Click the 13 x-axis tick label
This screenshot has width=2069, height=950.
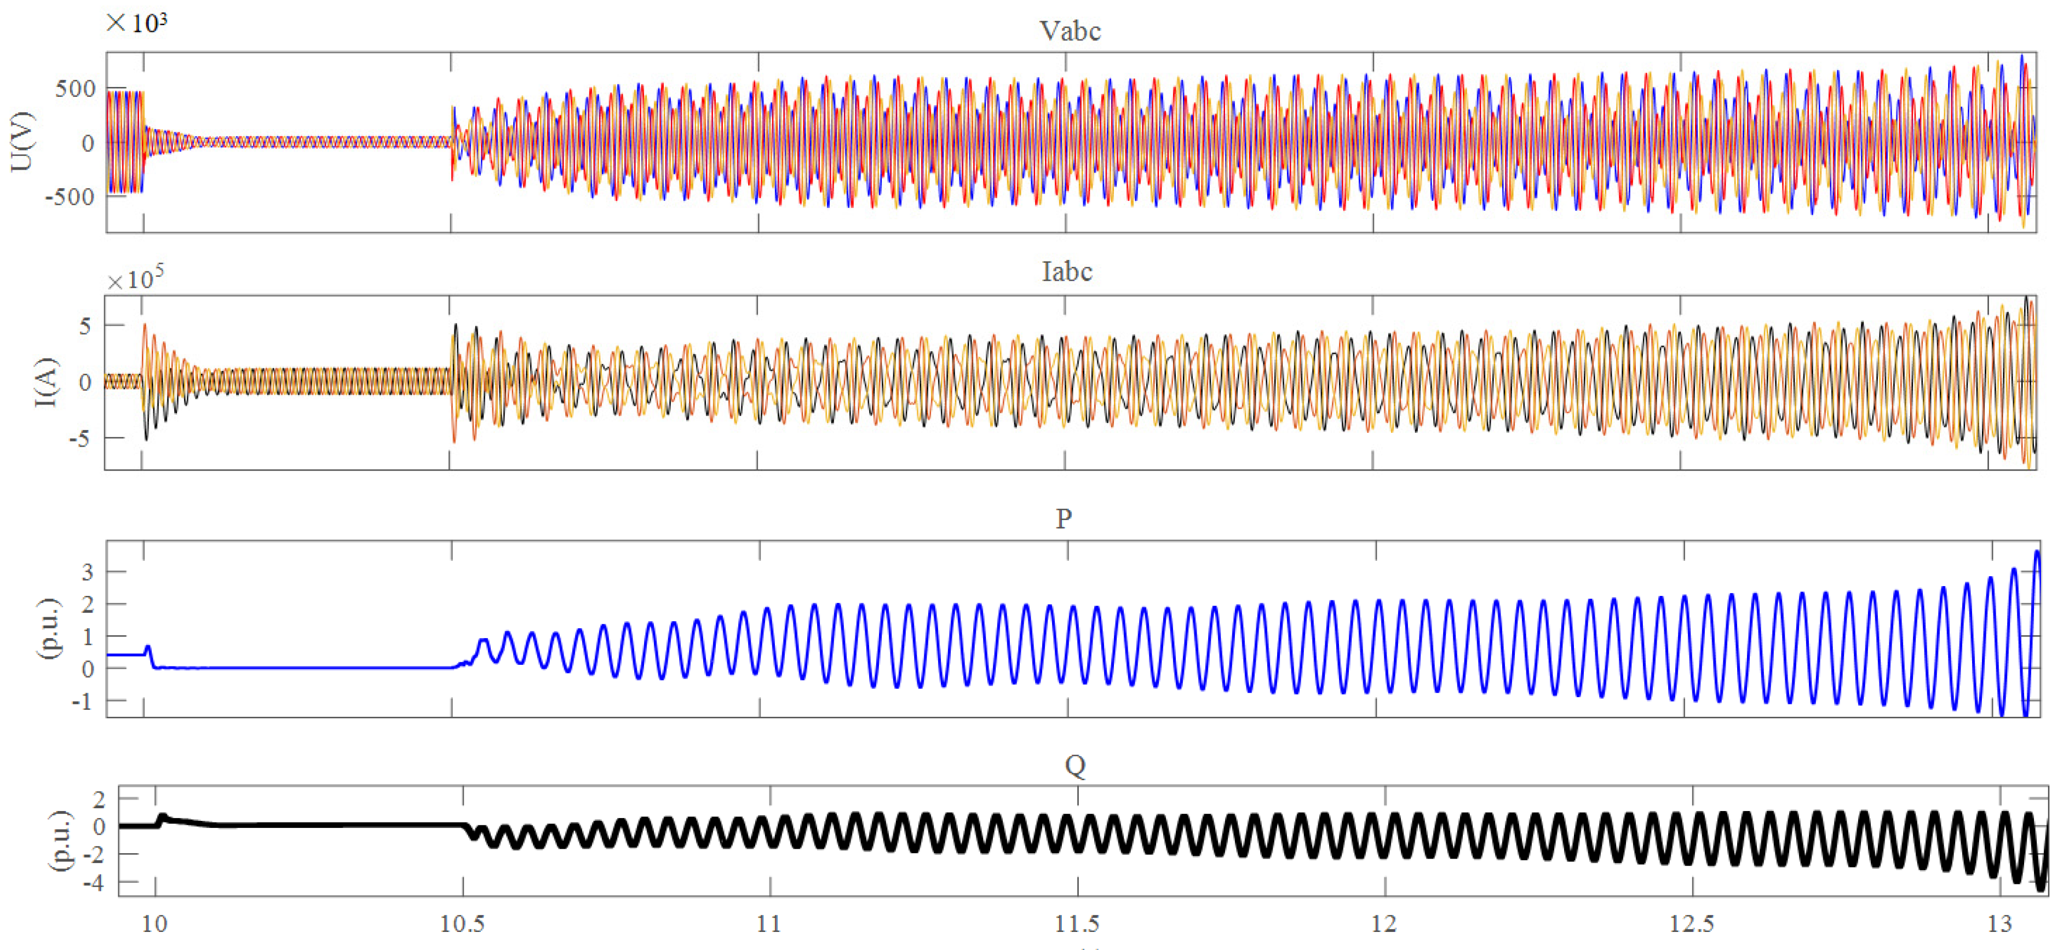click(x=1999, y=924)
